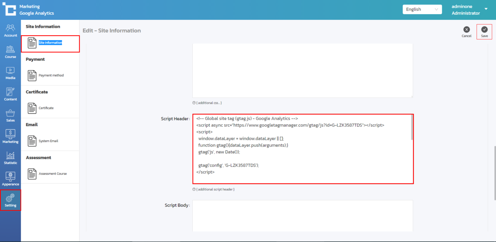
Task: Open the Certificate settings item
Action: 46,108
